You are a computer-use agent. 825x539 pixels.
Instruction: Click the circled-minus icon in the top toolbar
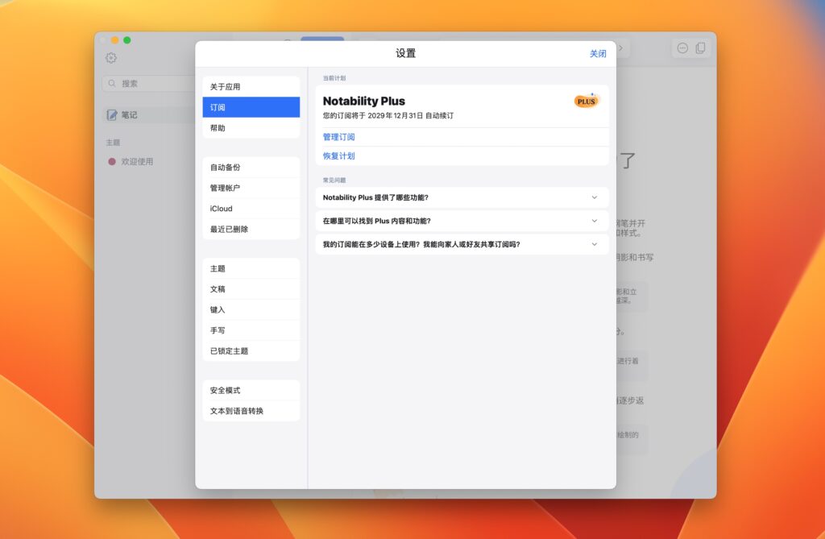tap(681, 48)
